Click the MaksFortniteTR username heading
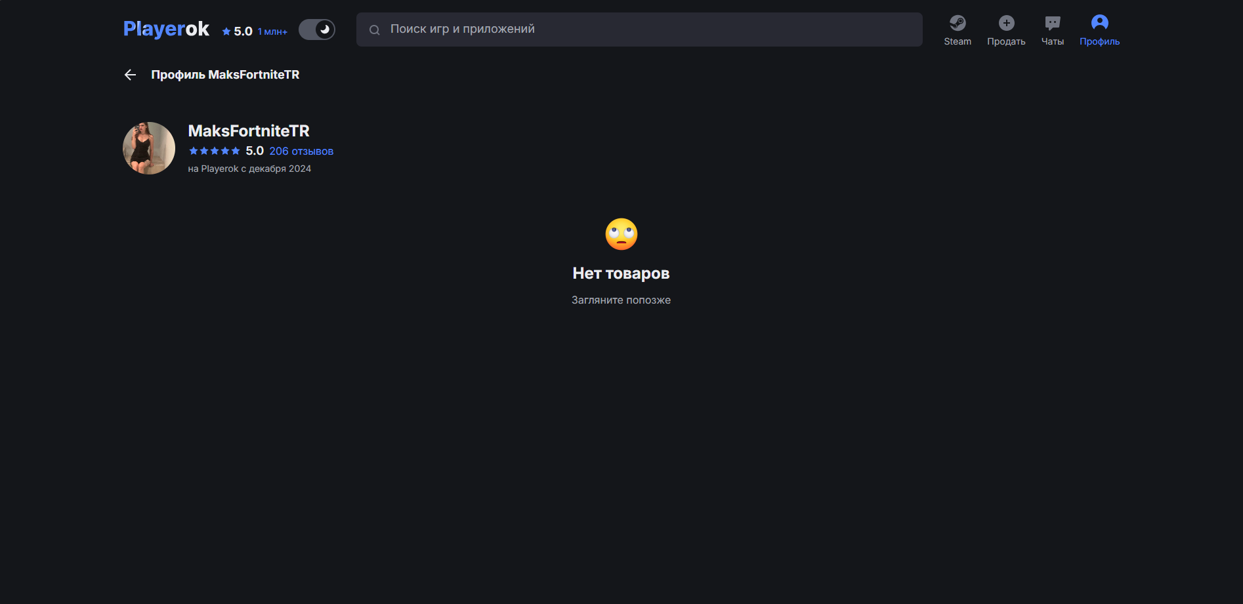1243x604 pixels. click(x=249, y=131)
